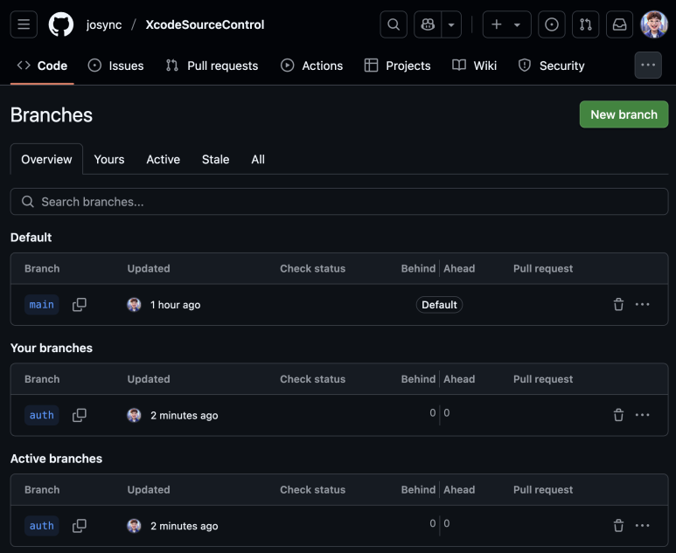Open the hamburger navigation menu
This screenshot has height=553, width=676.
coord(24,24)
